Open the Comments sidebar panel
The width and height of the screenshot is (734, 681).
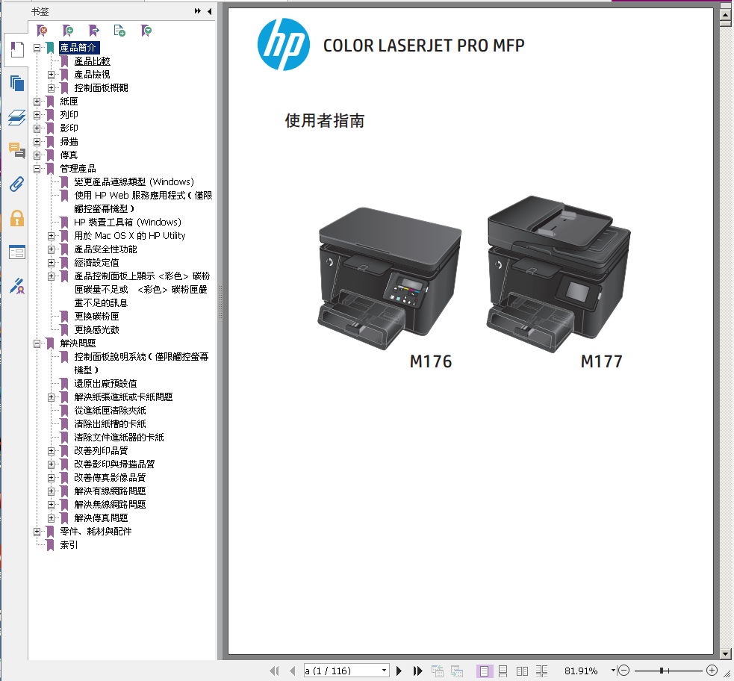[x=17, y=151]
